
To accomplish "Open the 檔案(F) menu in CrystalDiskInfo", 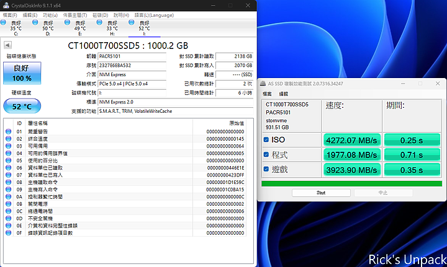I will (10, 15).
